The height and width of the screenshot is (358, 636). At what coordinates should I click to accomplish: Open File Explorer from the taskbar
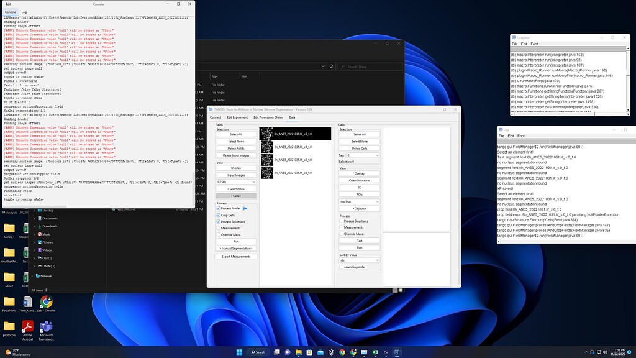click(299, 352)
